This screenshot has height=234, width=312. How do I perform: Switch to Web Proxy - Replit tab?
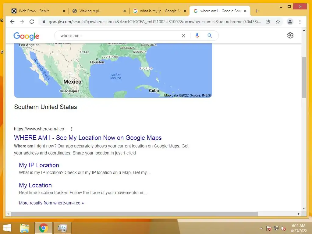click(38, 11)
